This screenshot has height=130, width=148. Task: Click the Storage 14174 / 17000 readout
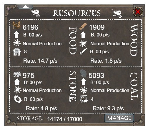tap(65, 119)
